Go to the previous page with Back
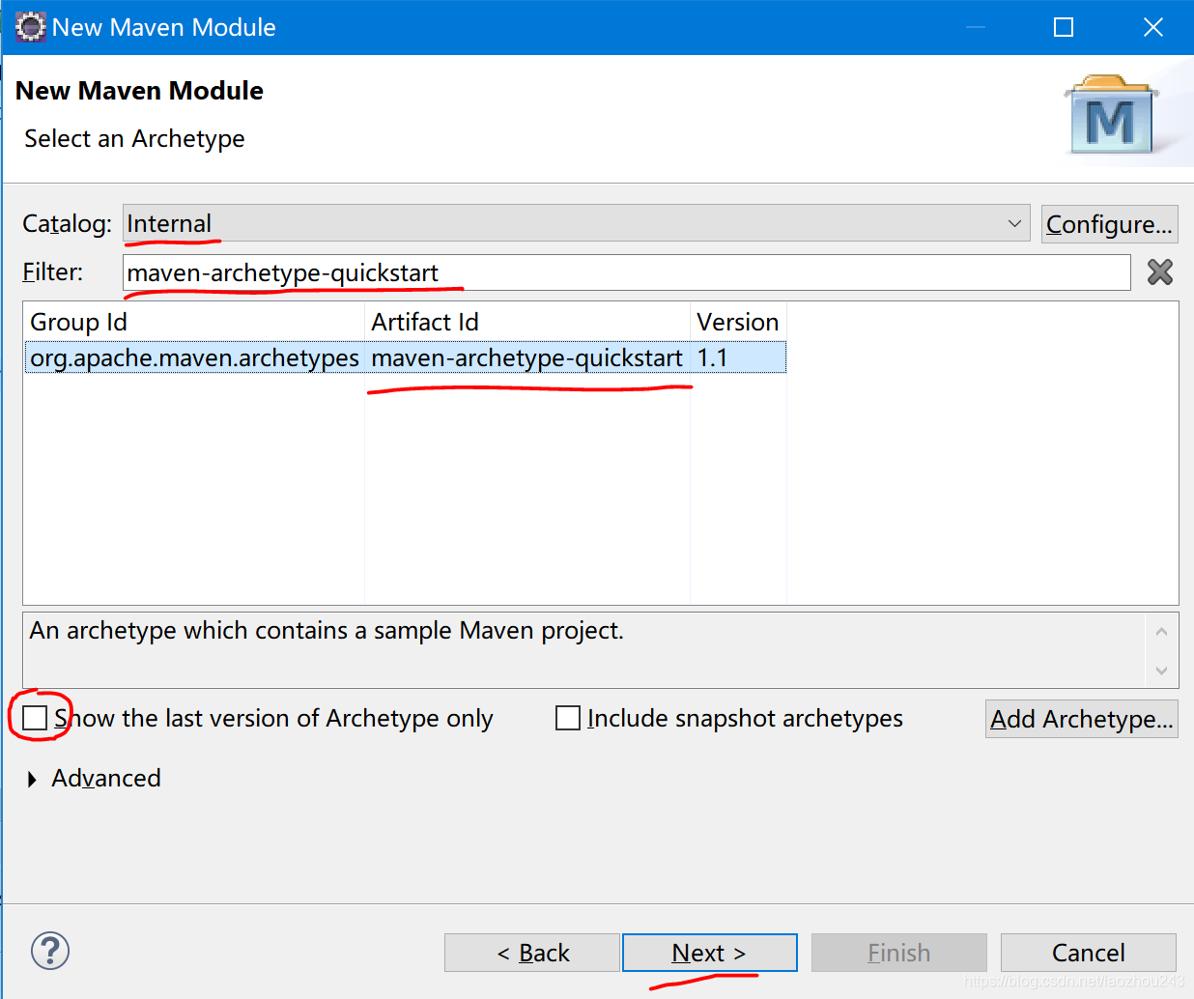 (x=532, y=953)
